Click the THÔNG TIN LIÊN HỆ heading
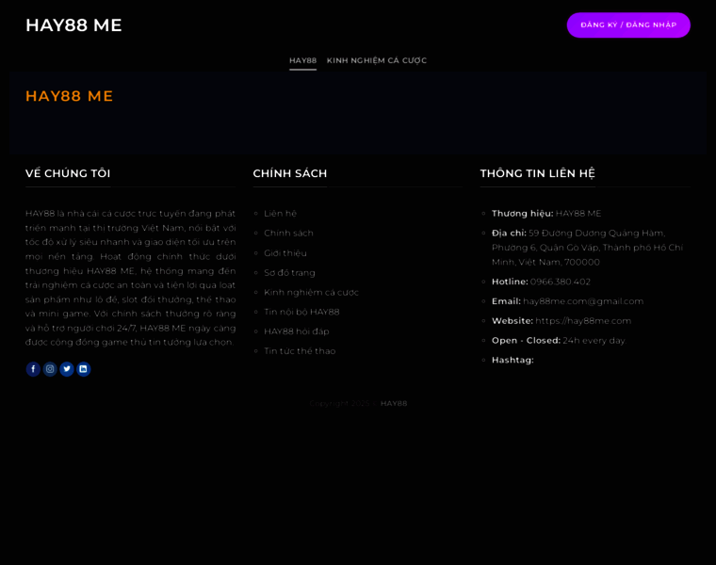Screen dimensions: 716x565 pyautogui.click(x=537, y=173)
